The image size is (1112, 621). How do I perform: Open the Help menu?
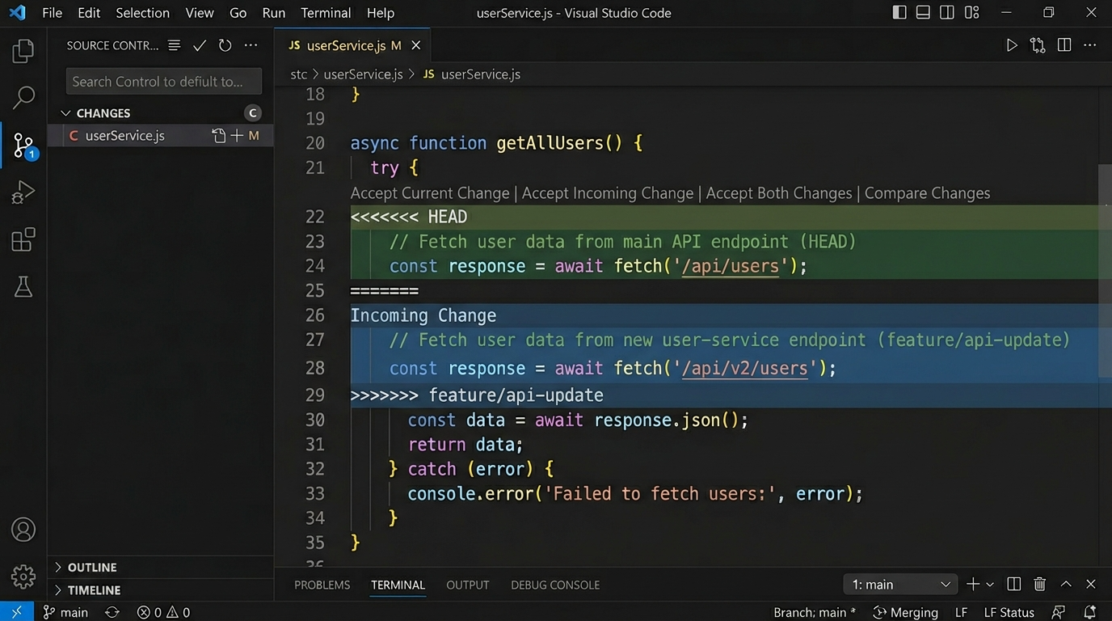pos(381,13)
